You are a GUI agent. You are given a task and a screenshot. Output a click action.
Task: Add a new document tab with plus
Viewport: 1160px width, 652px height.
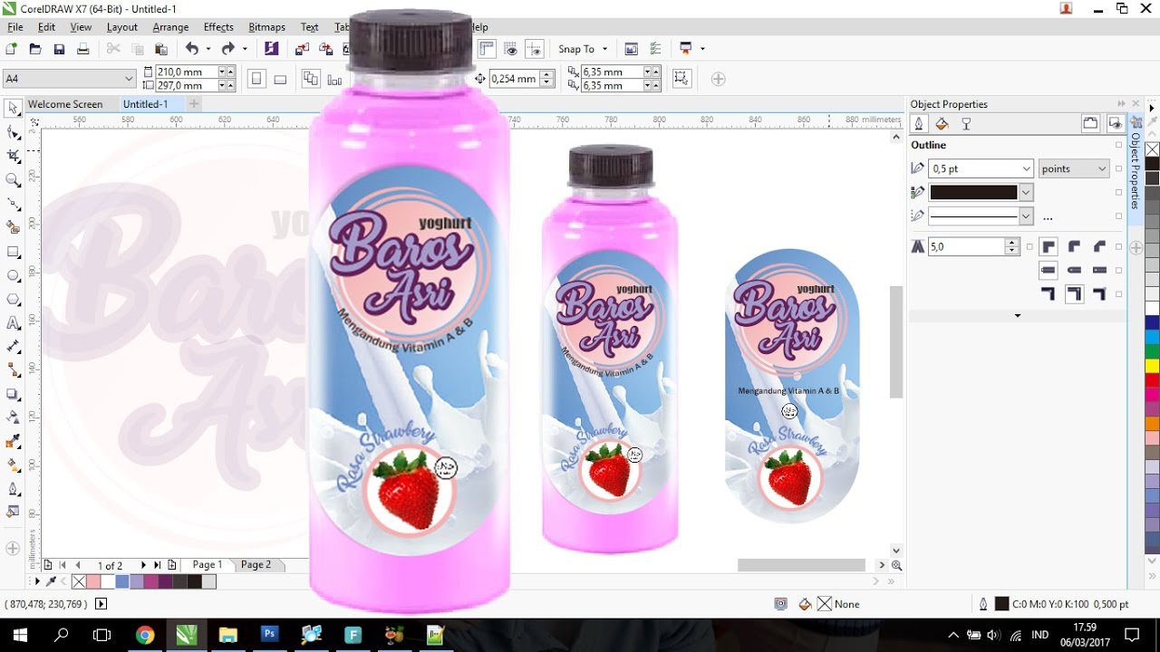[x=193, y=104]
